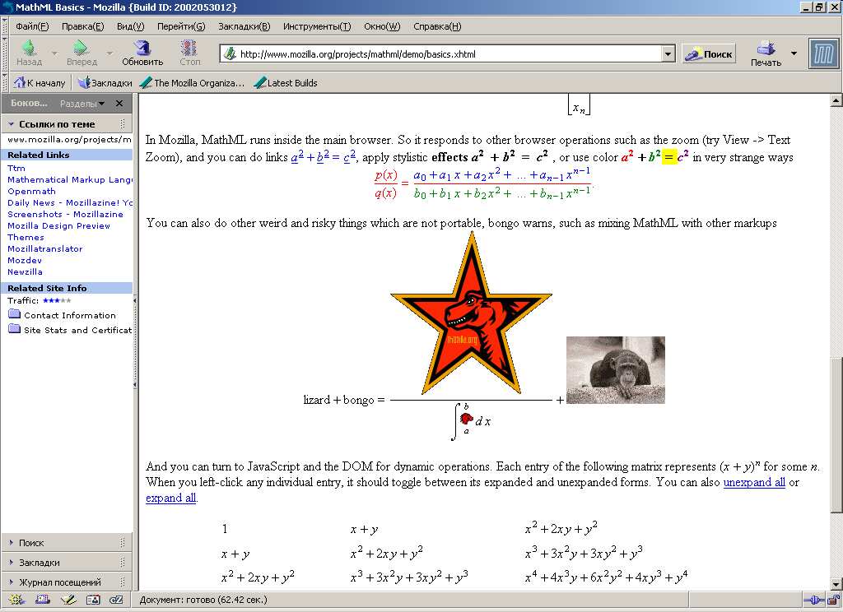Open the Разделы sidebar tabs dropdown
This screenshot has width=843, height=612.
click(x=82, y=103)
